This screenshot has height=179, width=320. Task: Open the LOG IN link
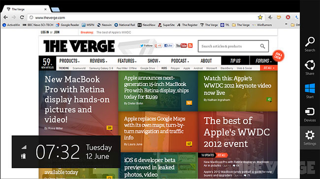(45, 32)
